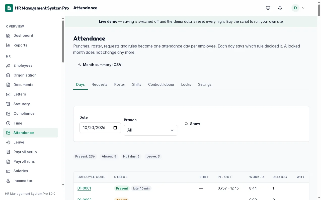Screen dimensions: 321x200
Task: Select the Days tab
Action: [81, 84]
